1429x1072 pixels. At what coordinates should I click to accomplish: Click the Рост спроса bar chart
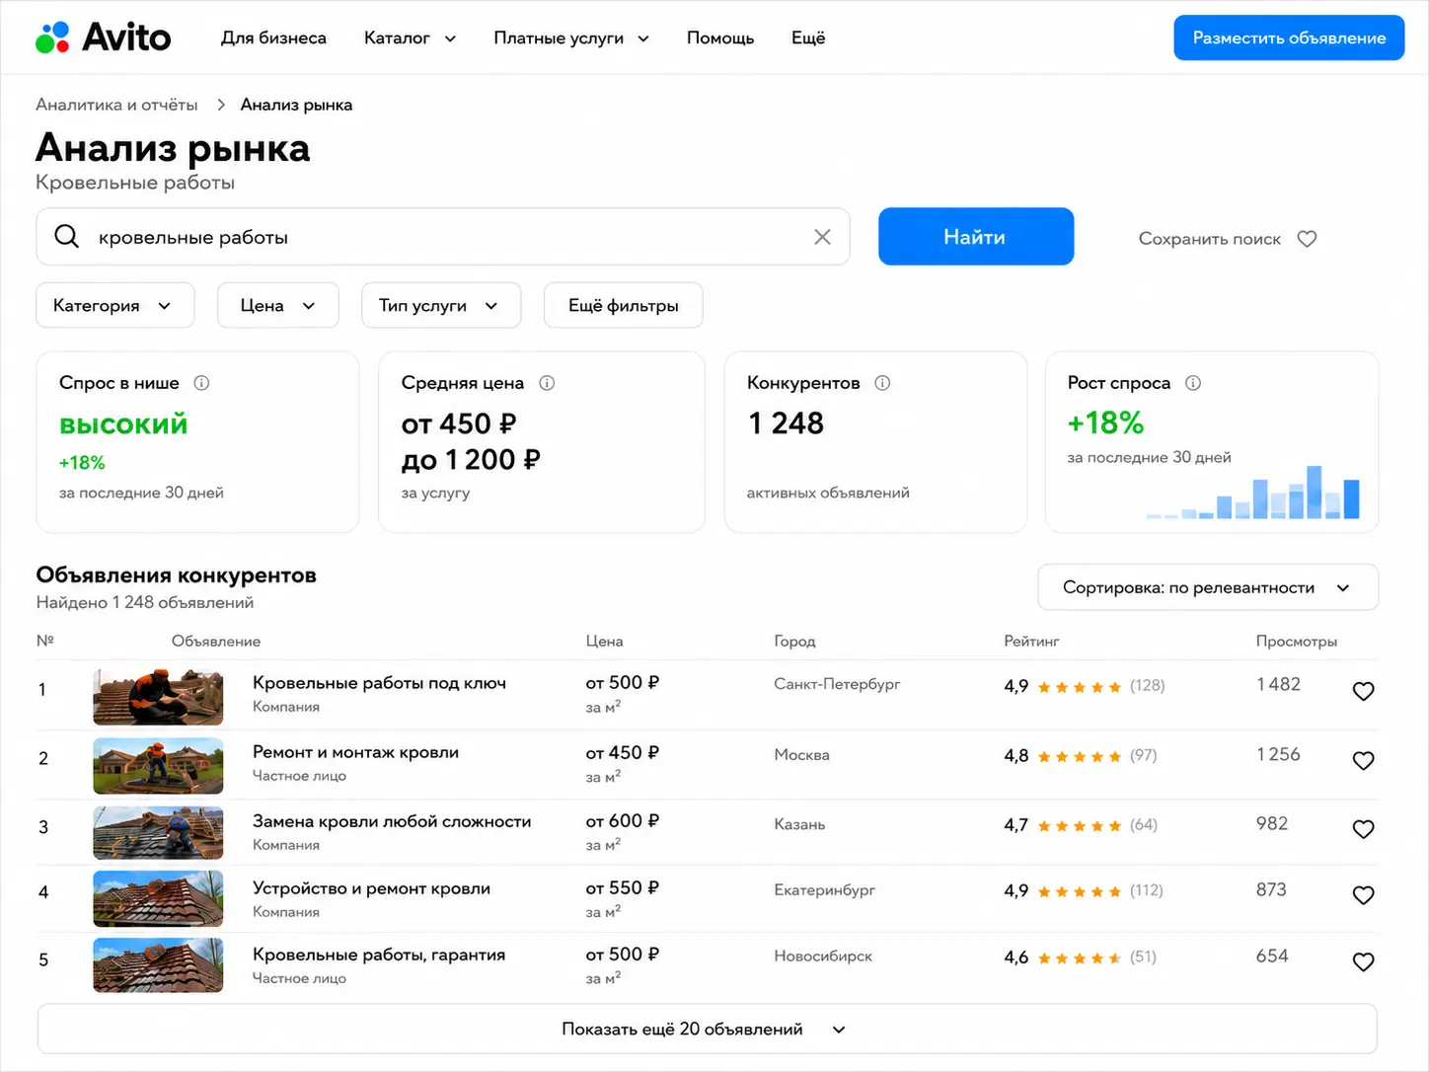1252,493
